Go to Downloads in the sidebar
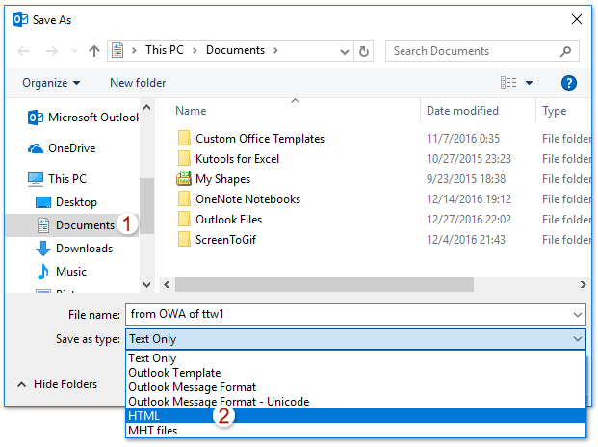This screenshot has width=598, height=447. tap(74, 249)
